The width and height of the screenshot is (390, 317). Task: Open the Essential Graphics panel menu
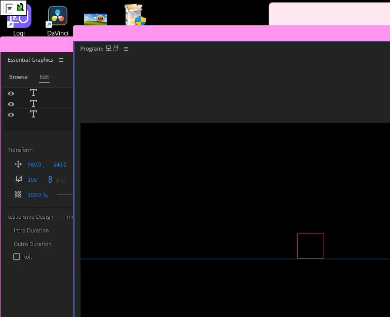[x=61, y=60]
